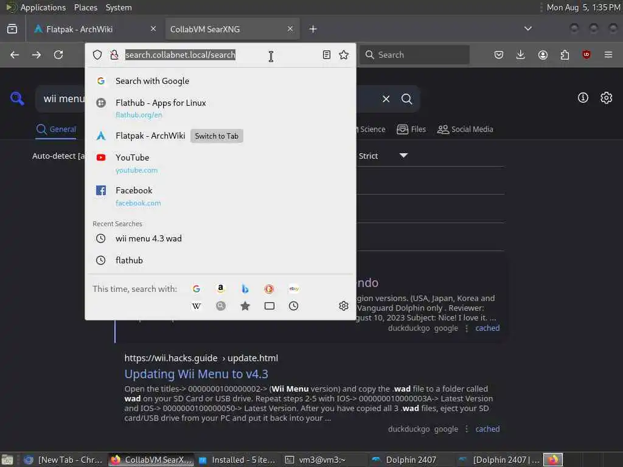
Task: Search this time with DuckDuckGo icon
Action: (270, 289)
